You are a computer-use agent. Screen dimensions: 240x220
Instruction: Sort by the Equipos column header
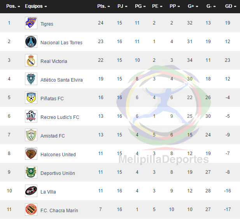[x=36, y=6]
